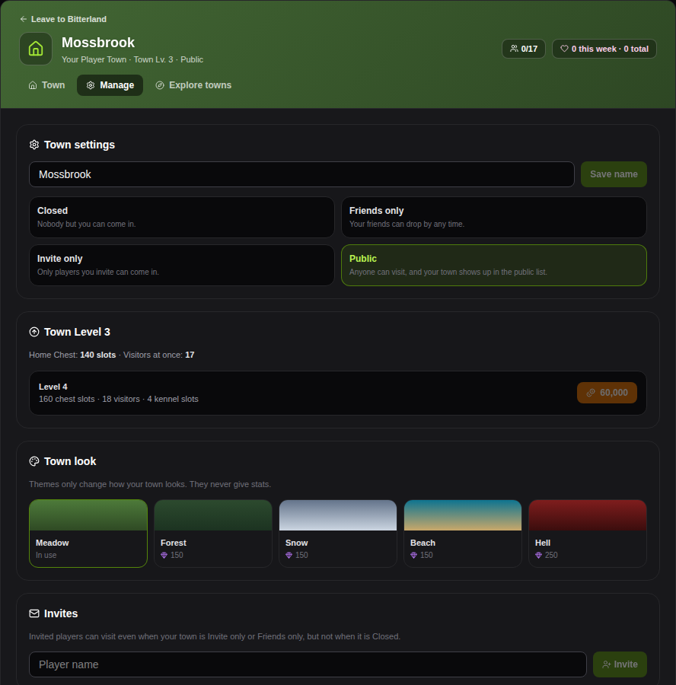
Task: Choose the Hell theme card
Action: click(x=588, y=534)
